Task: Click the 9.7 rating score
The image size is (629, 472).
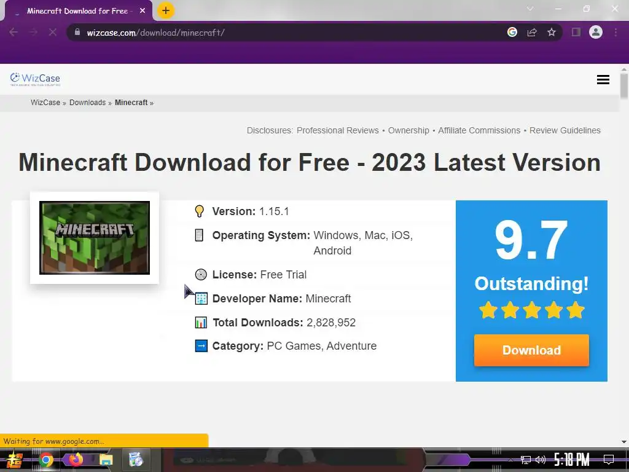Action: [x=531, y=240]
